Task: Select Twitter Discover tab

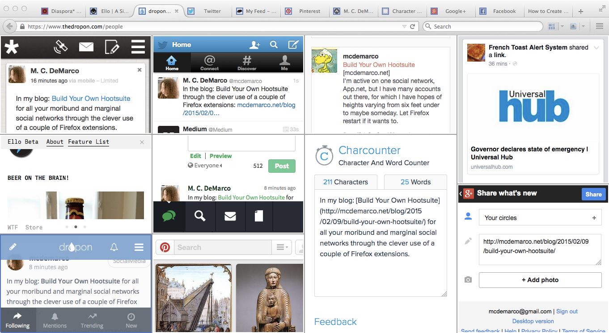Action: pos(247,62)
